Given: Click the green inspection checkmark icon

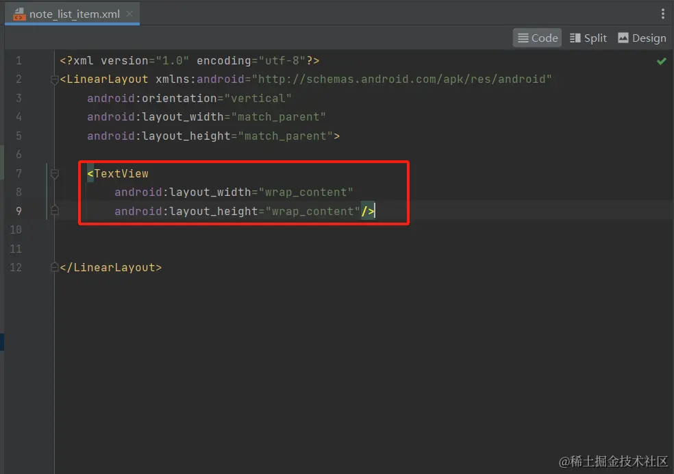Looking at the screenshot, I should [661, 61].
